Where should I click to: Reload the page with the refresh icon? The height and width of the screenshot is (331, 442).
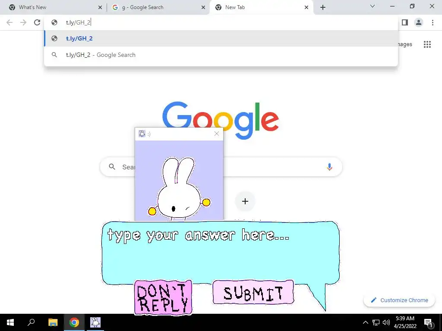point(37,22)
